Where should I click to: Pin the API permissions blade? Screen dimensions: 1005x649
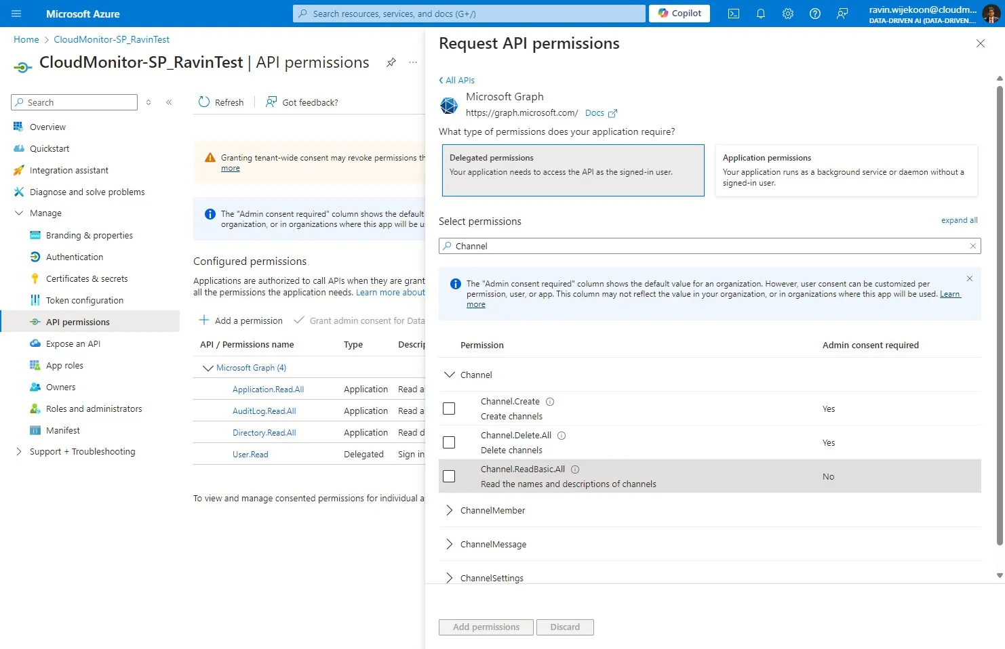(391, 62)
